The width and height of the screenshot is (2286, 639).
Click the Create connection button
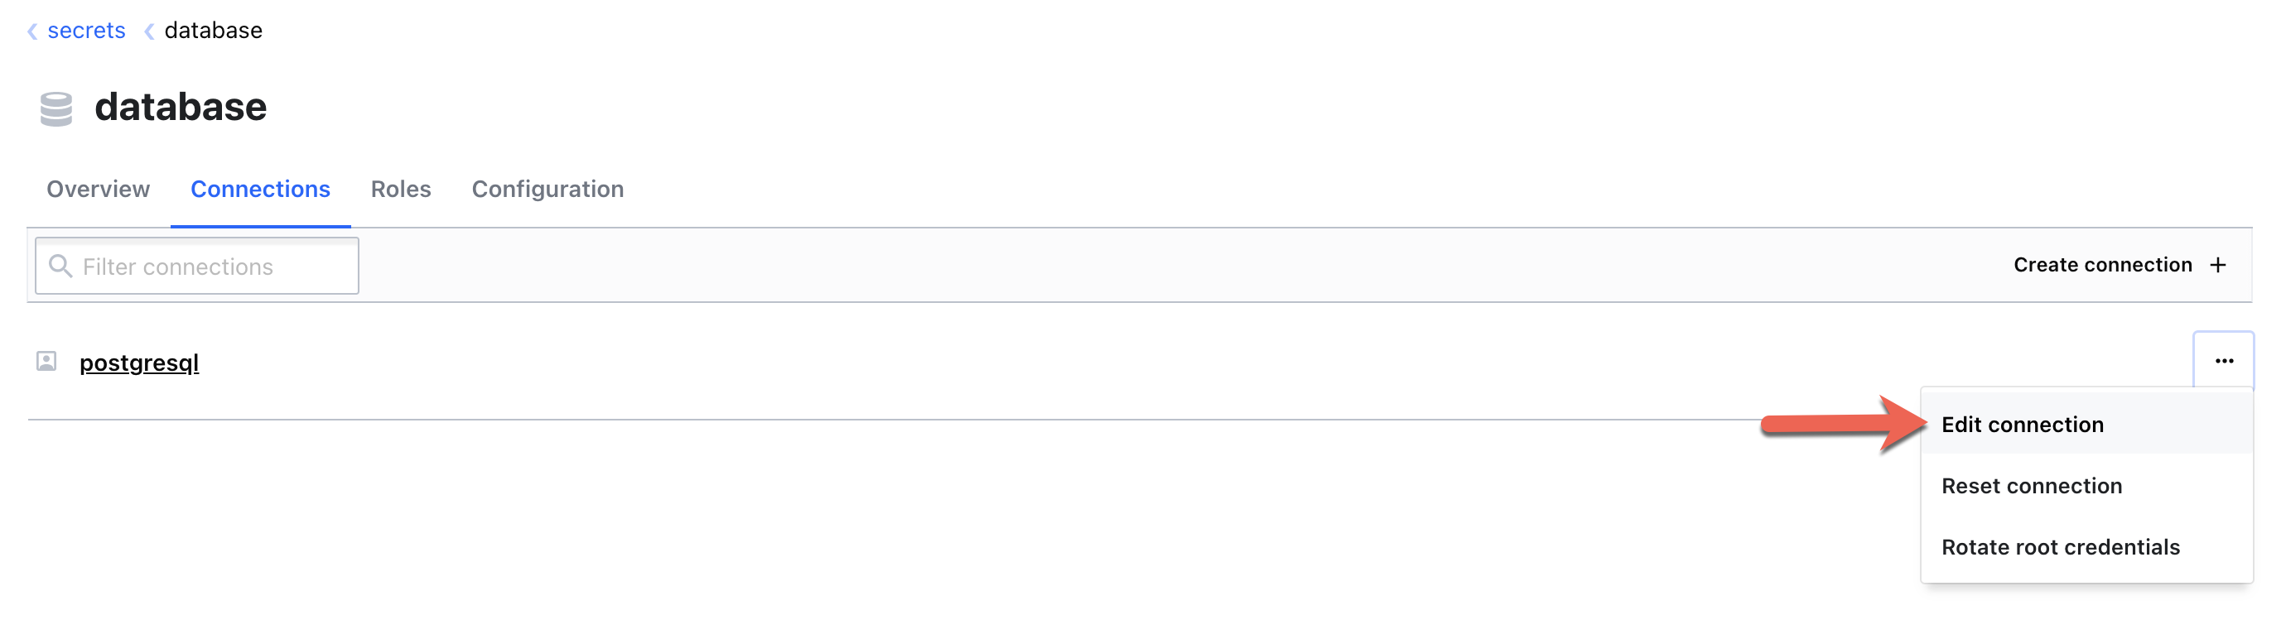pyautogui.click(x=2102, y=265)
